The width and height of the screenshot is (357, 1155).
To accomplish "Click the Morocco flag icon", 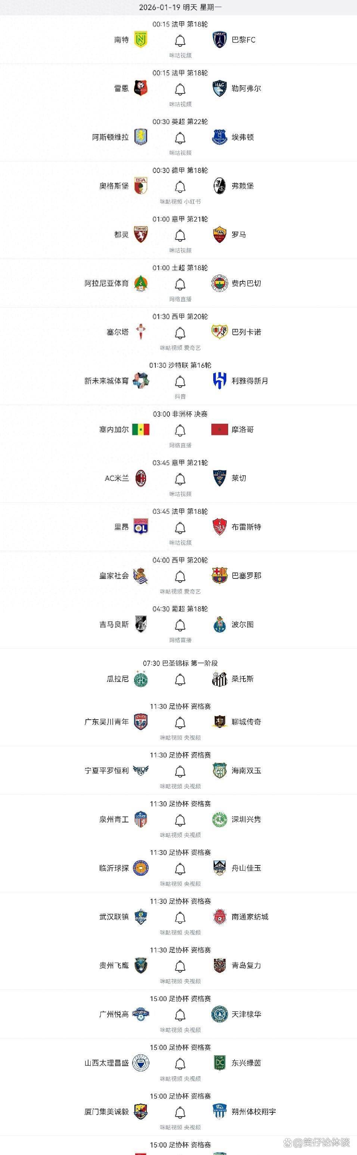I will coord(220,430).
